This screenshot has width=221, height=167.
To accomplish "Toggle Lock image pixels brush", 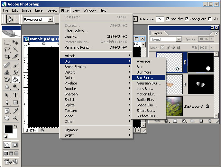I will tap(168, 47).
